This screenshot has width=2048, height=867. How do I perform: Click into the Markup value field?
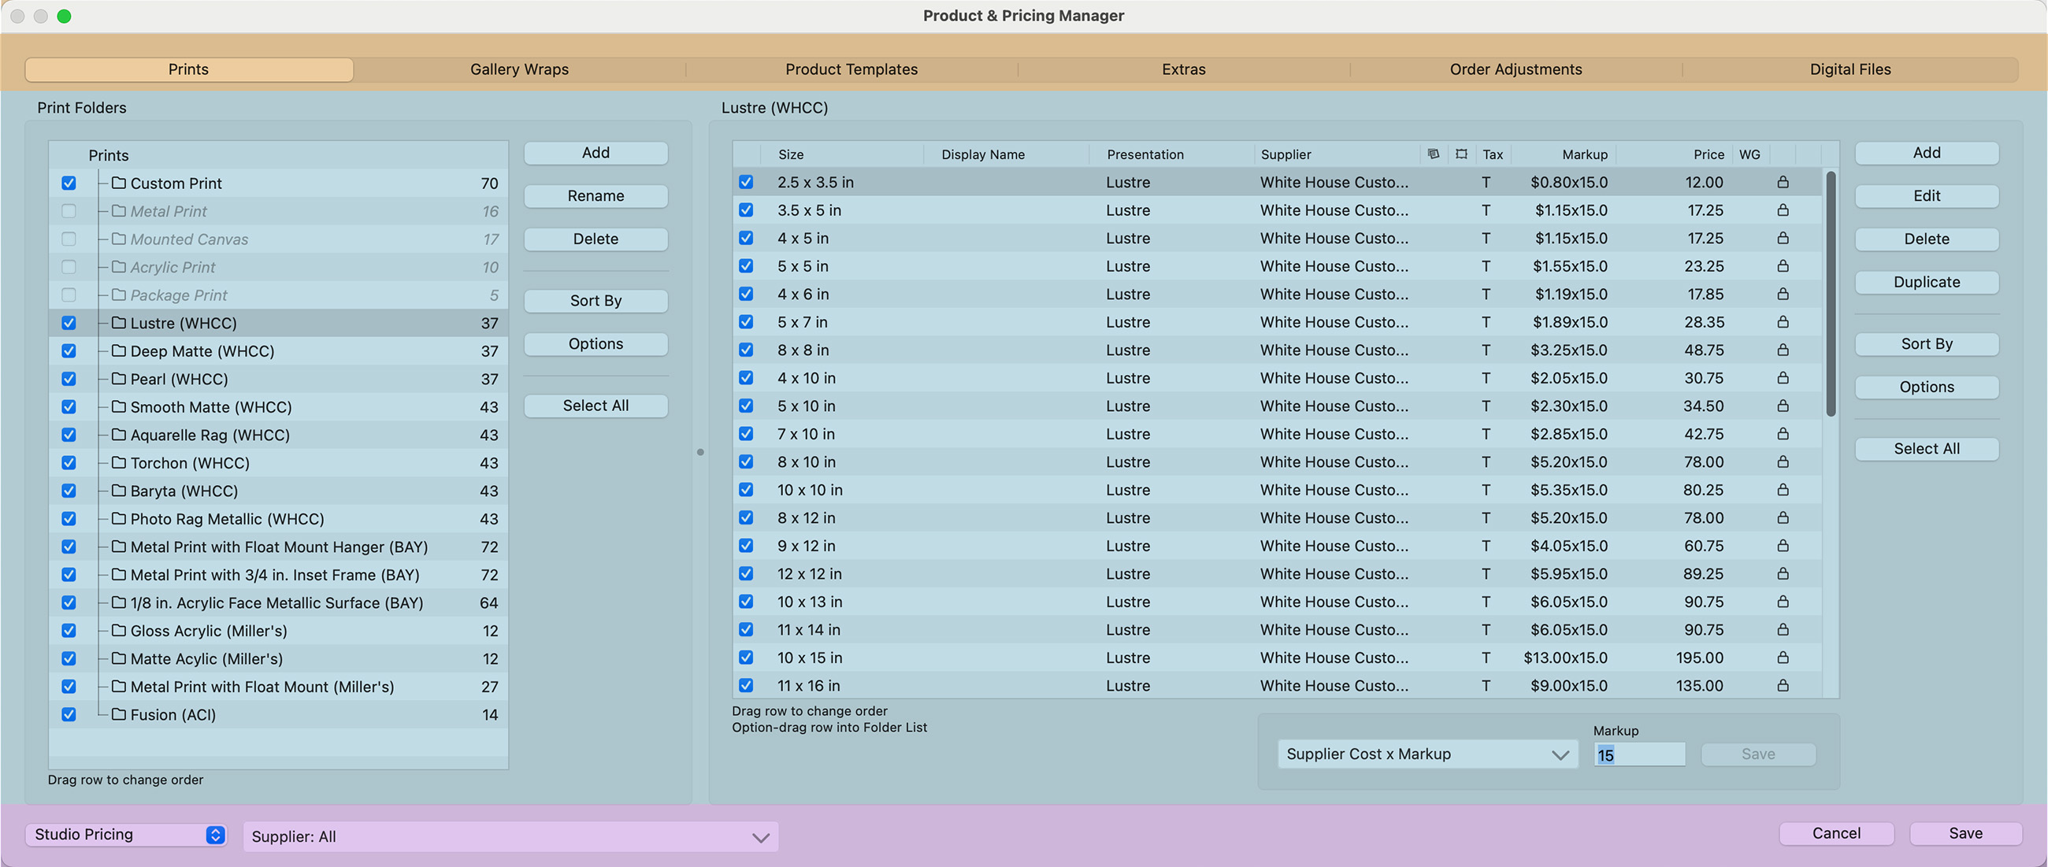[1638, 755]
